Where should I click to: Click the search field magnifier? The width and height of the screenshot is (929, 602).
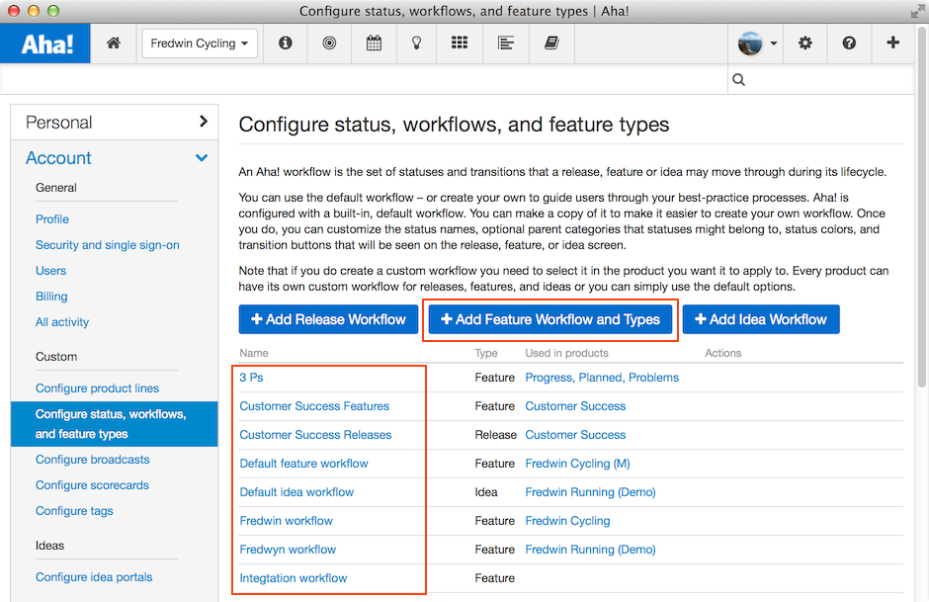(738, 79)
